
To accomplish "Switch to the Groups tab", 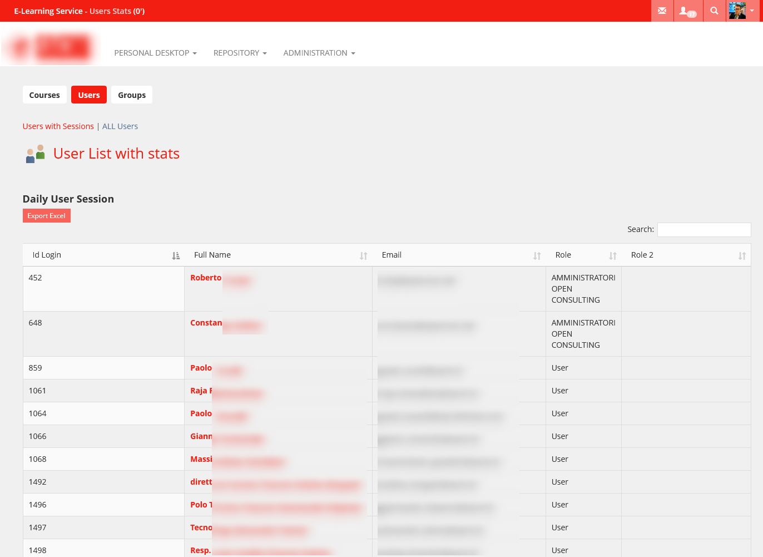I will [132, 95].
